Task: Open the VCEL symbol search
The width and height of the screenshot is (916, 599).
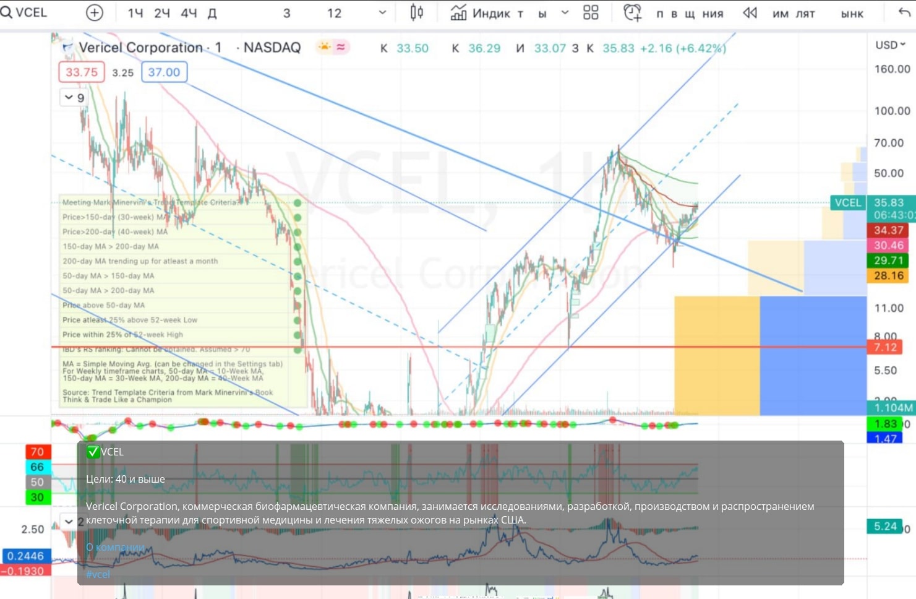Action: 24,12
